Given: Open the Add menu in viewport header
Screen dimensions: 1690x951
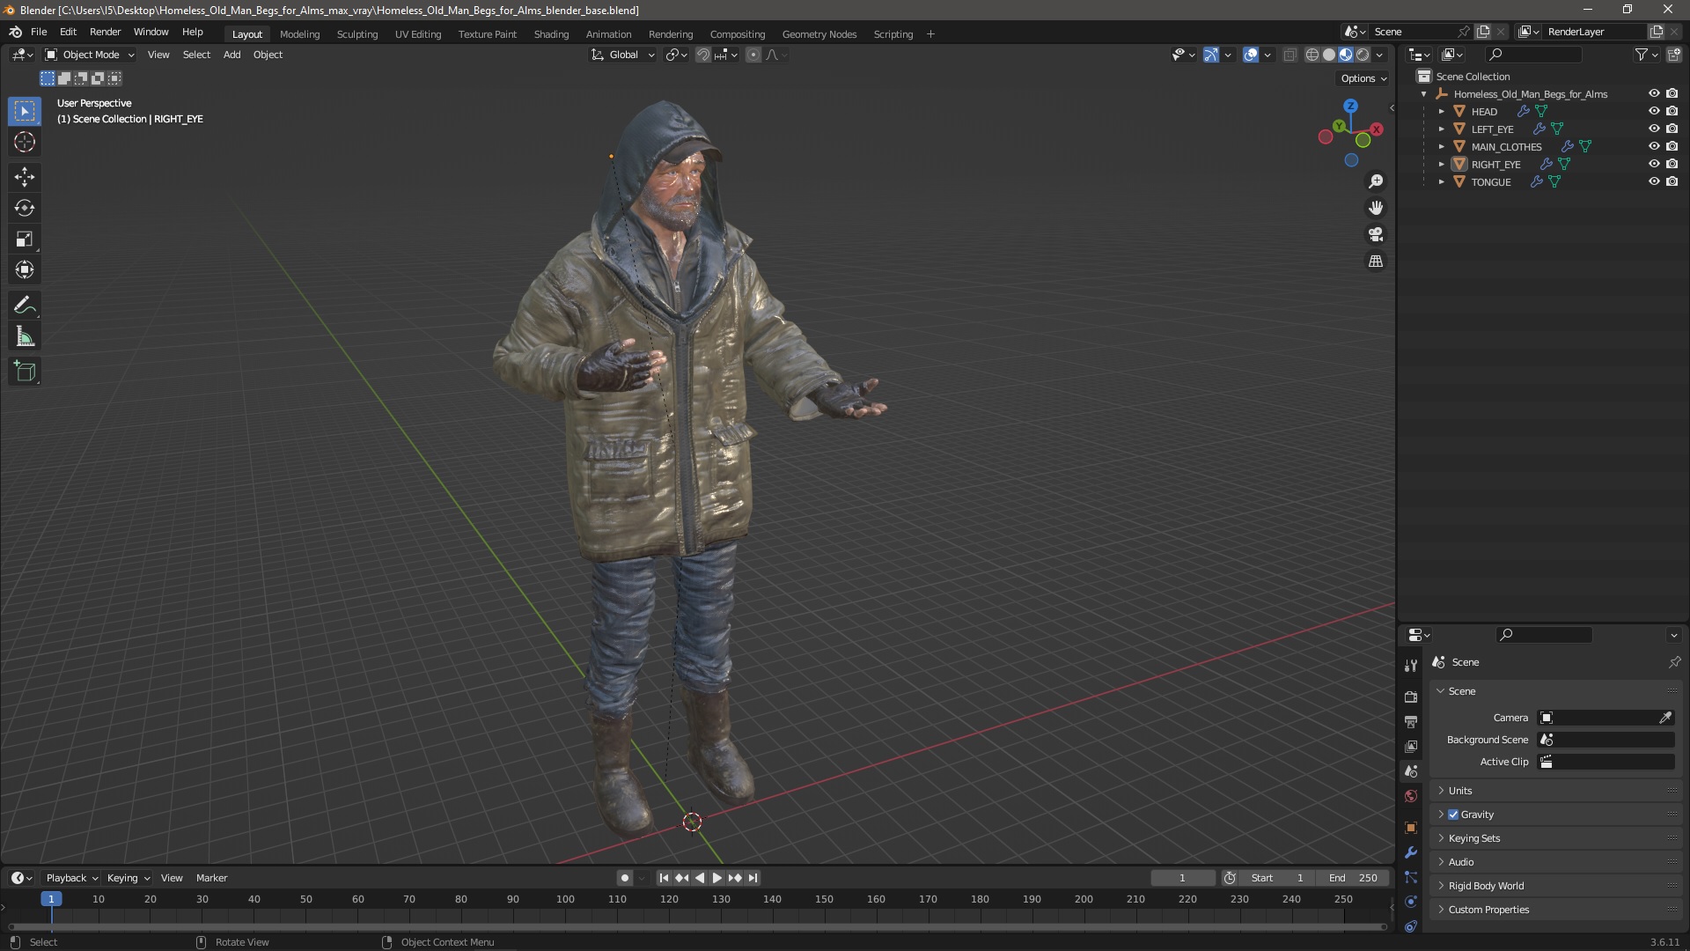Looking at the screenshot, I should [x=231, y=55].
